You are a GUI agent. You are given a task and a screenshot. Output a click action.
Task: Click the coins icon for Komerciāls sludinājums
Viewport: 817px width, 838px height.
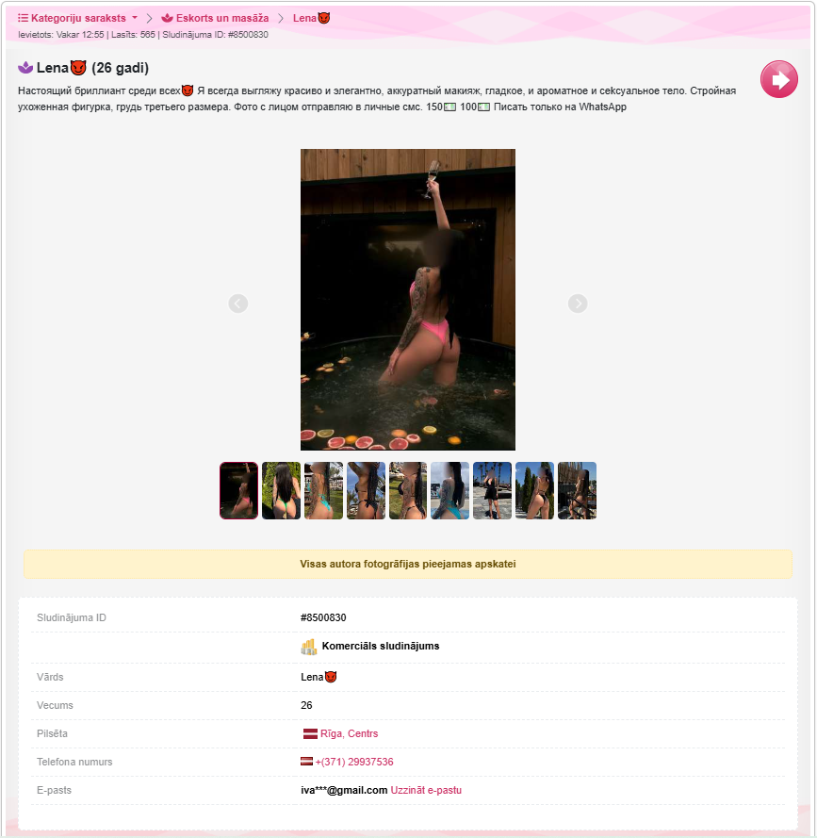[x=309, y=647]
